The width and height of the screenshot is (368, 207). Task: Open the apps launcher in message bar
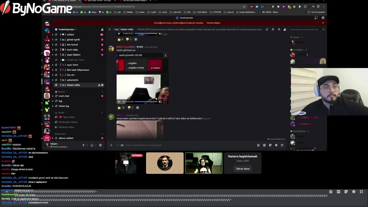click(282, 145)
